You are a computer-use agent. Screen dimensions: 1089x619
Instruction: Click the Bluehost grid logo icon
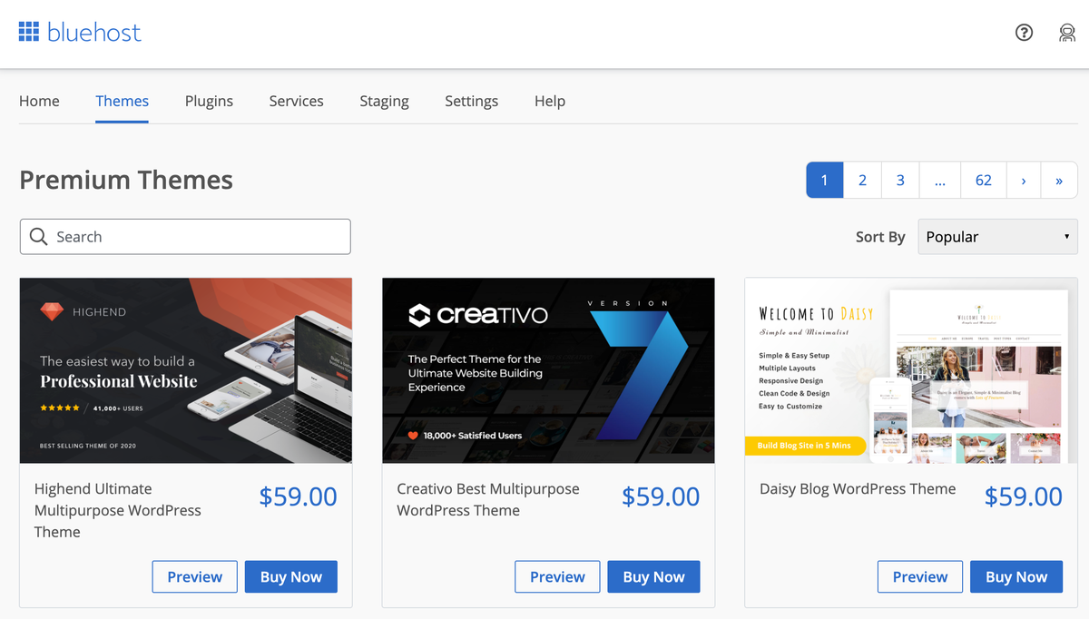pos(29,33)
